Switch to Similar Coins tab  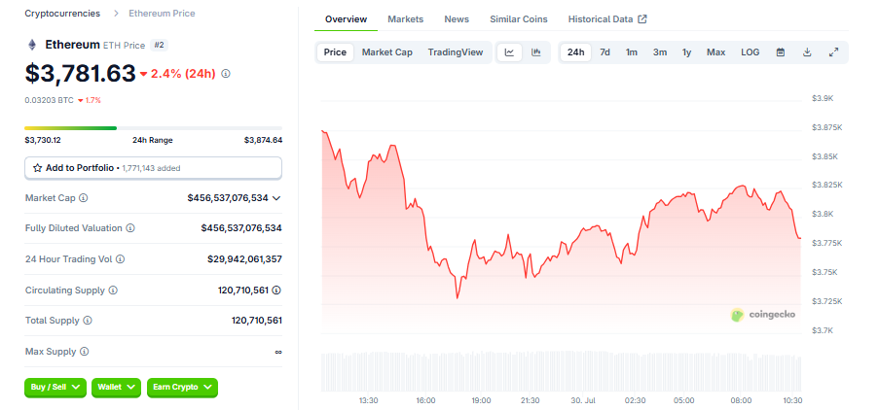[519, 19]
